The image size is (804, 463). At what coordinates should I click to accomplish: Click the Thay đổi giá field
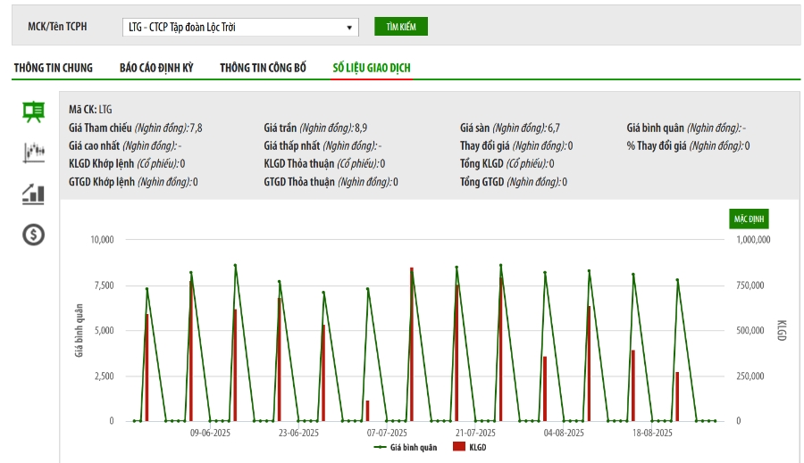516,146
